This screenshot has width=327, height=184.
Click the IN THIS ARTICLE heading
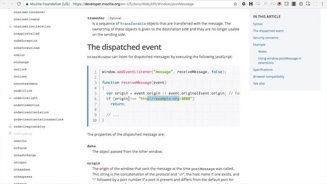click(267, 17)
